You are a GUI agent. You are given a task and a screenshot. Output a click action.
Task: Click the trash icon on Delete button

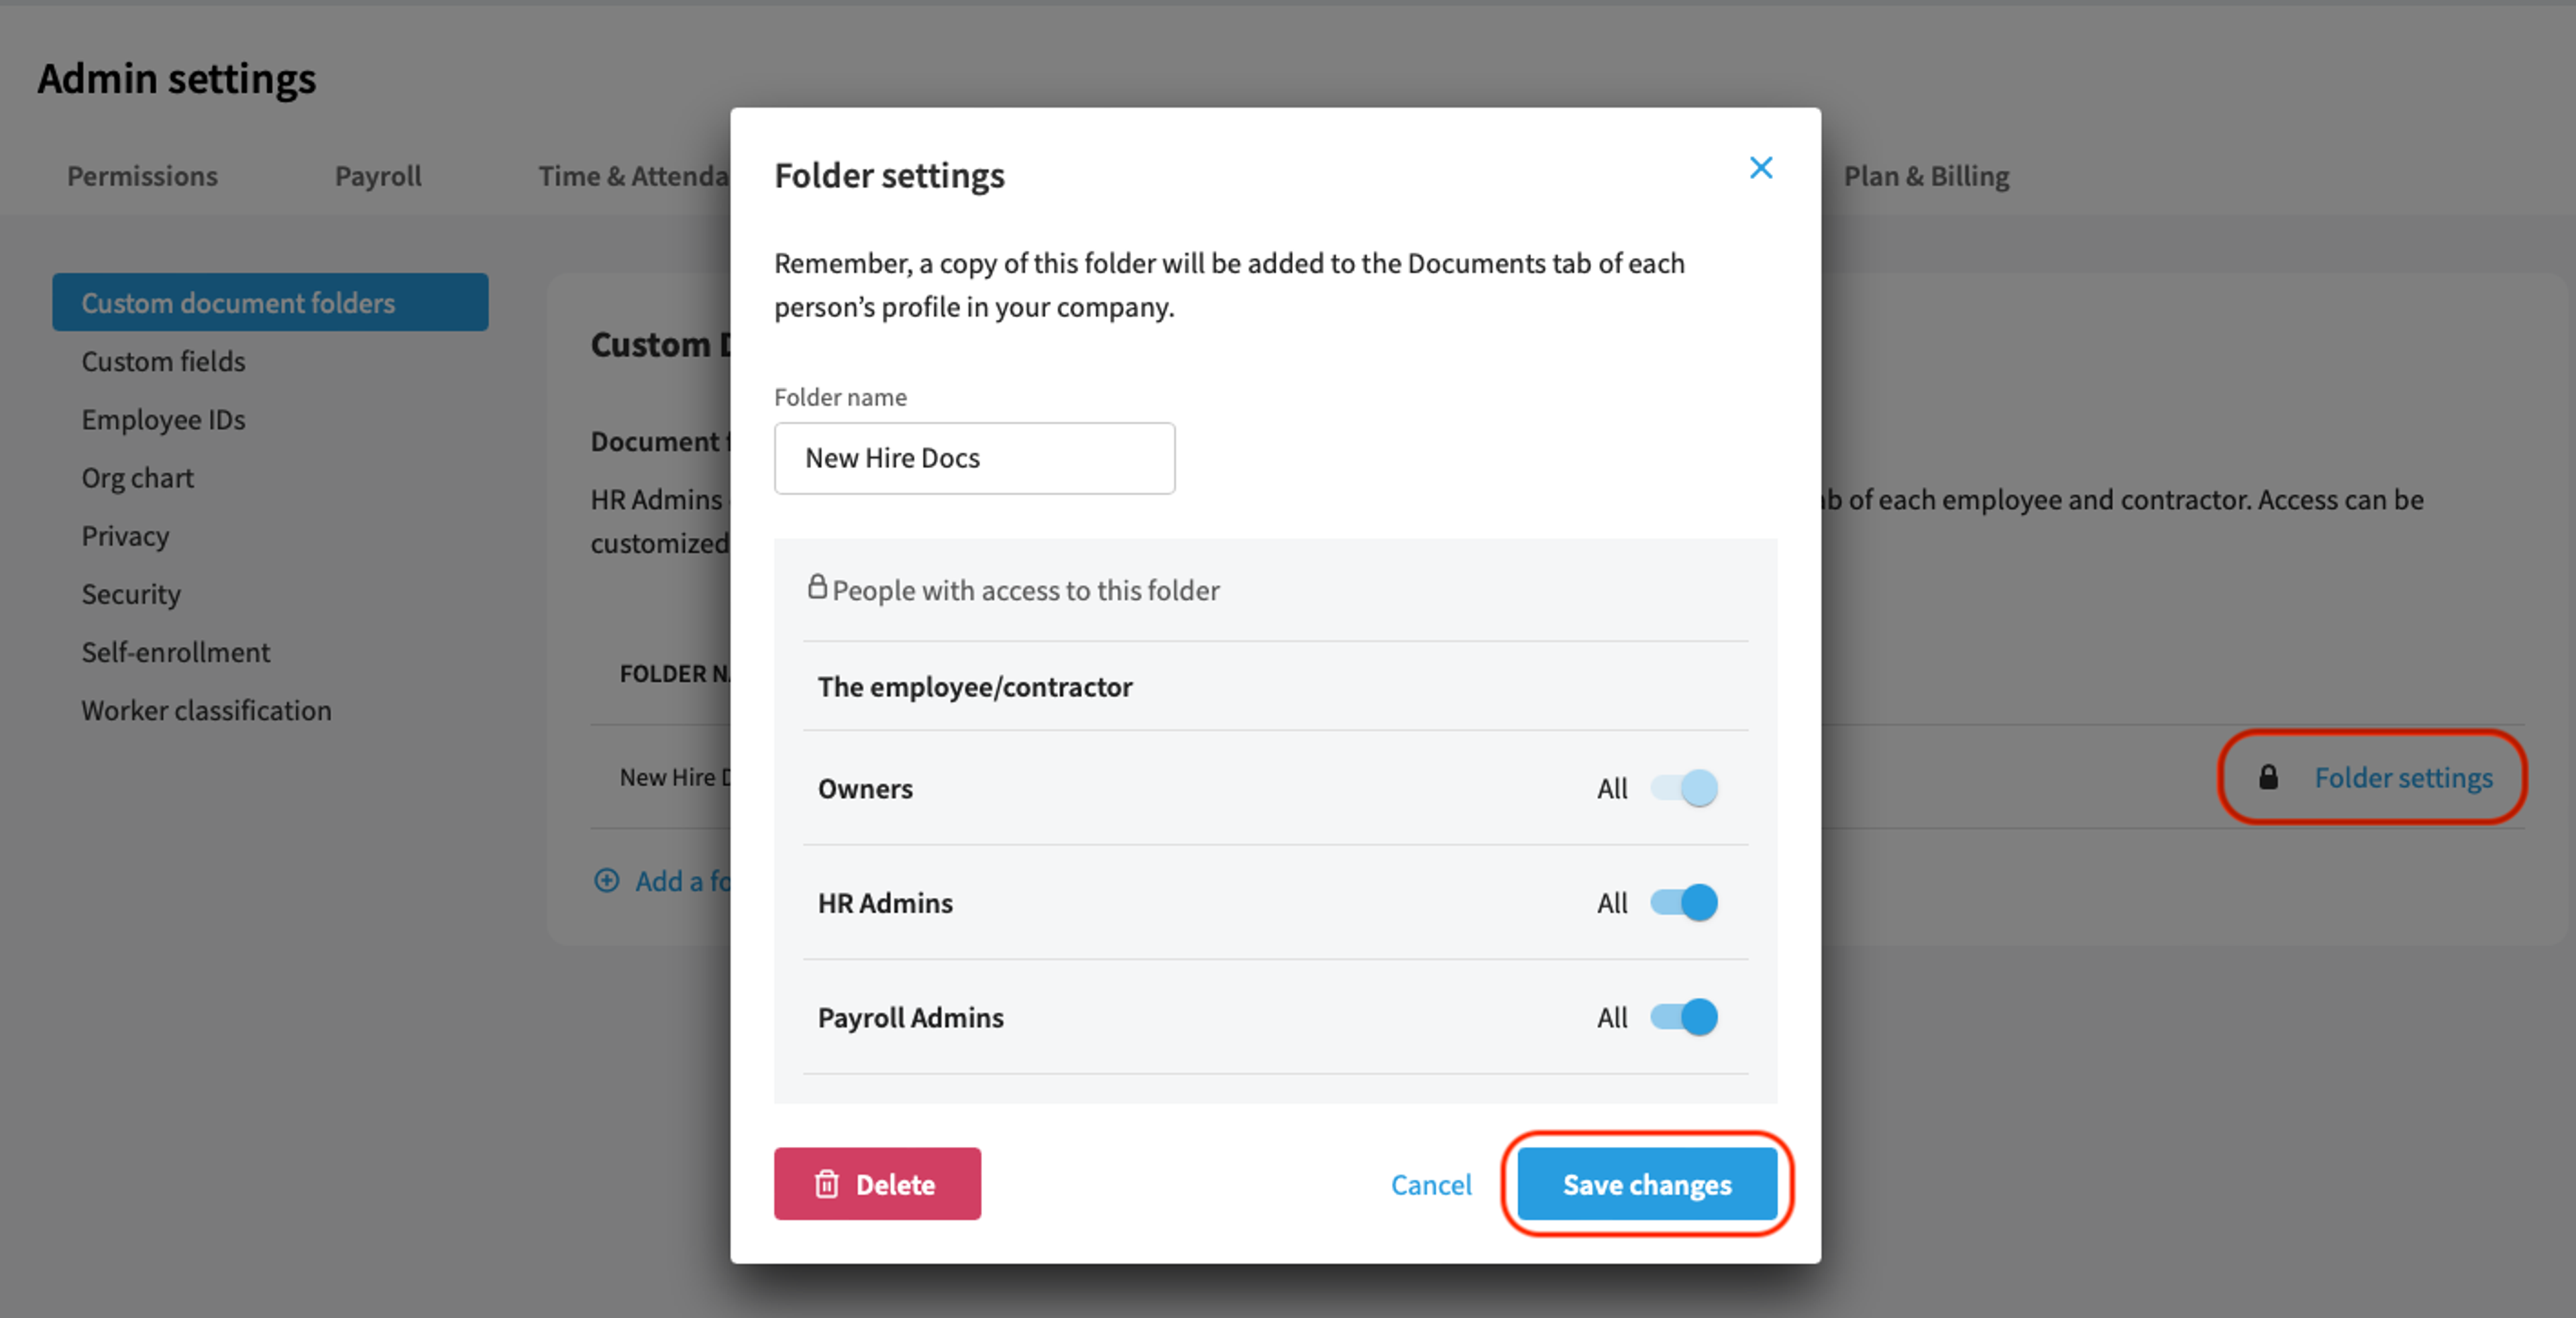pos(826,1184)
